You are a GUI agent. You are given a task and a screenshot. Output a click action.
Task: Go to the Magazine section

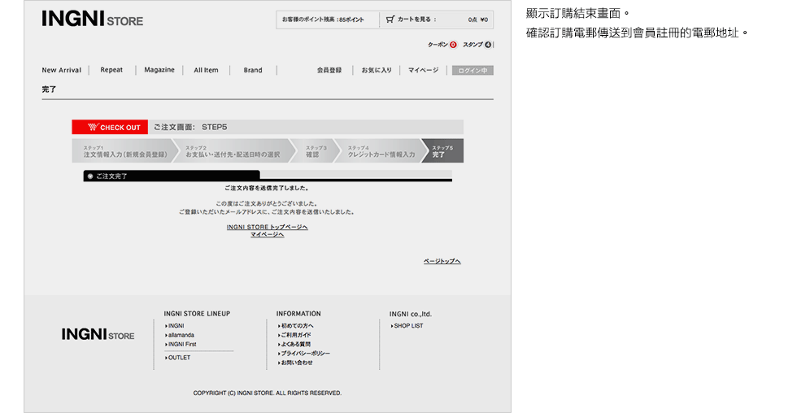[159, 70]
